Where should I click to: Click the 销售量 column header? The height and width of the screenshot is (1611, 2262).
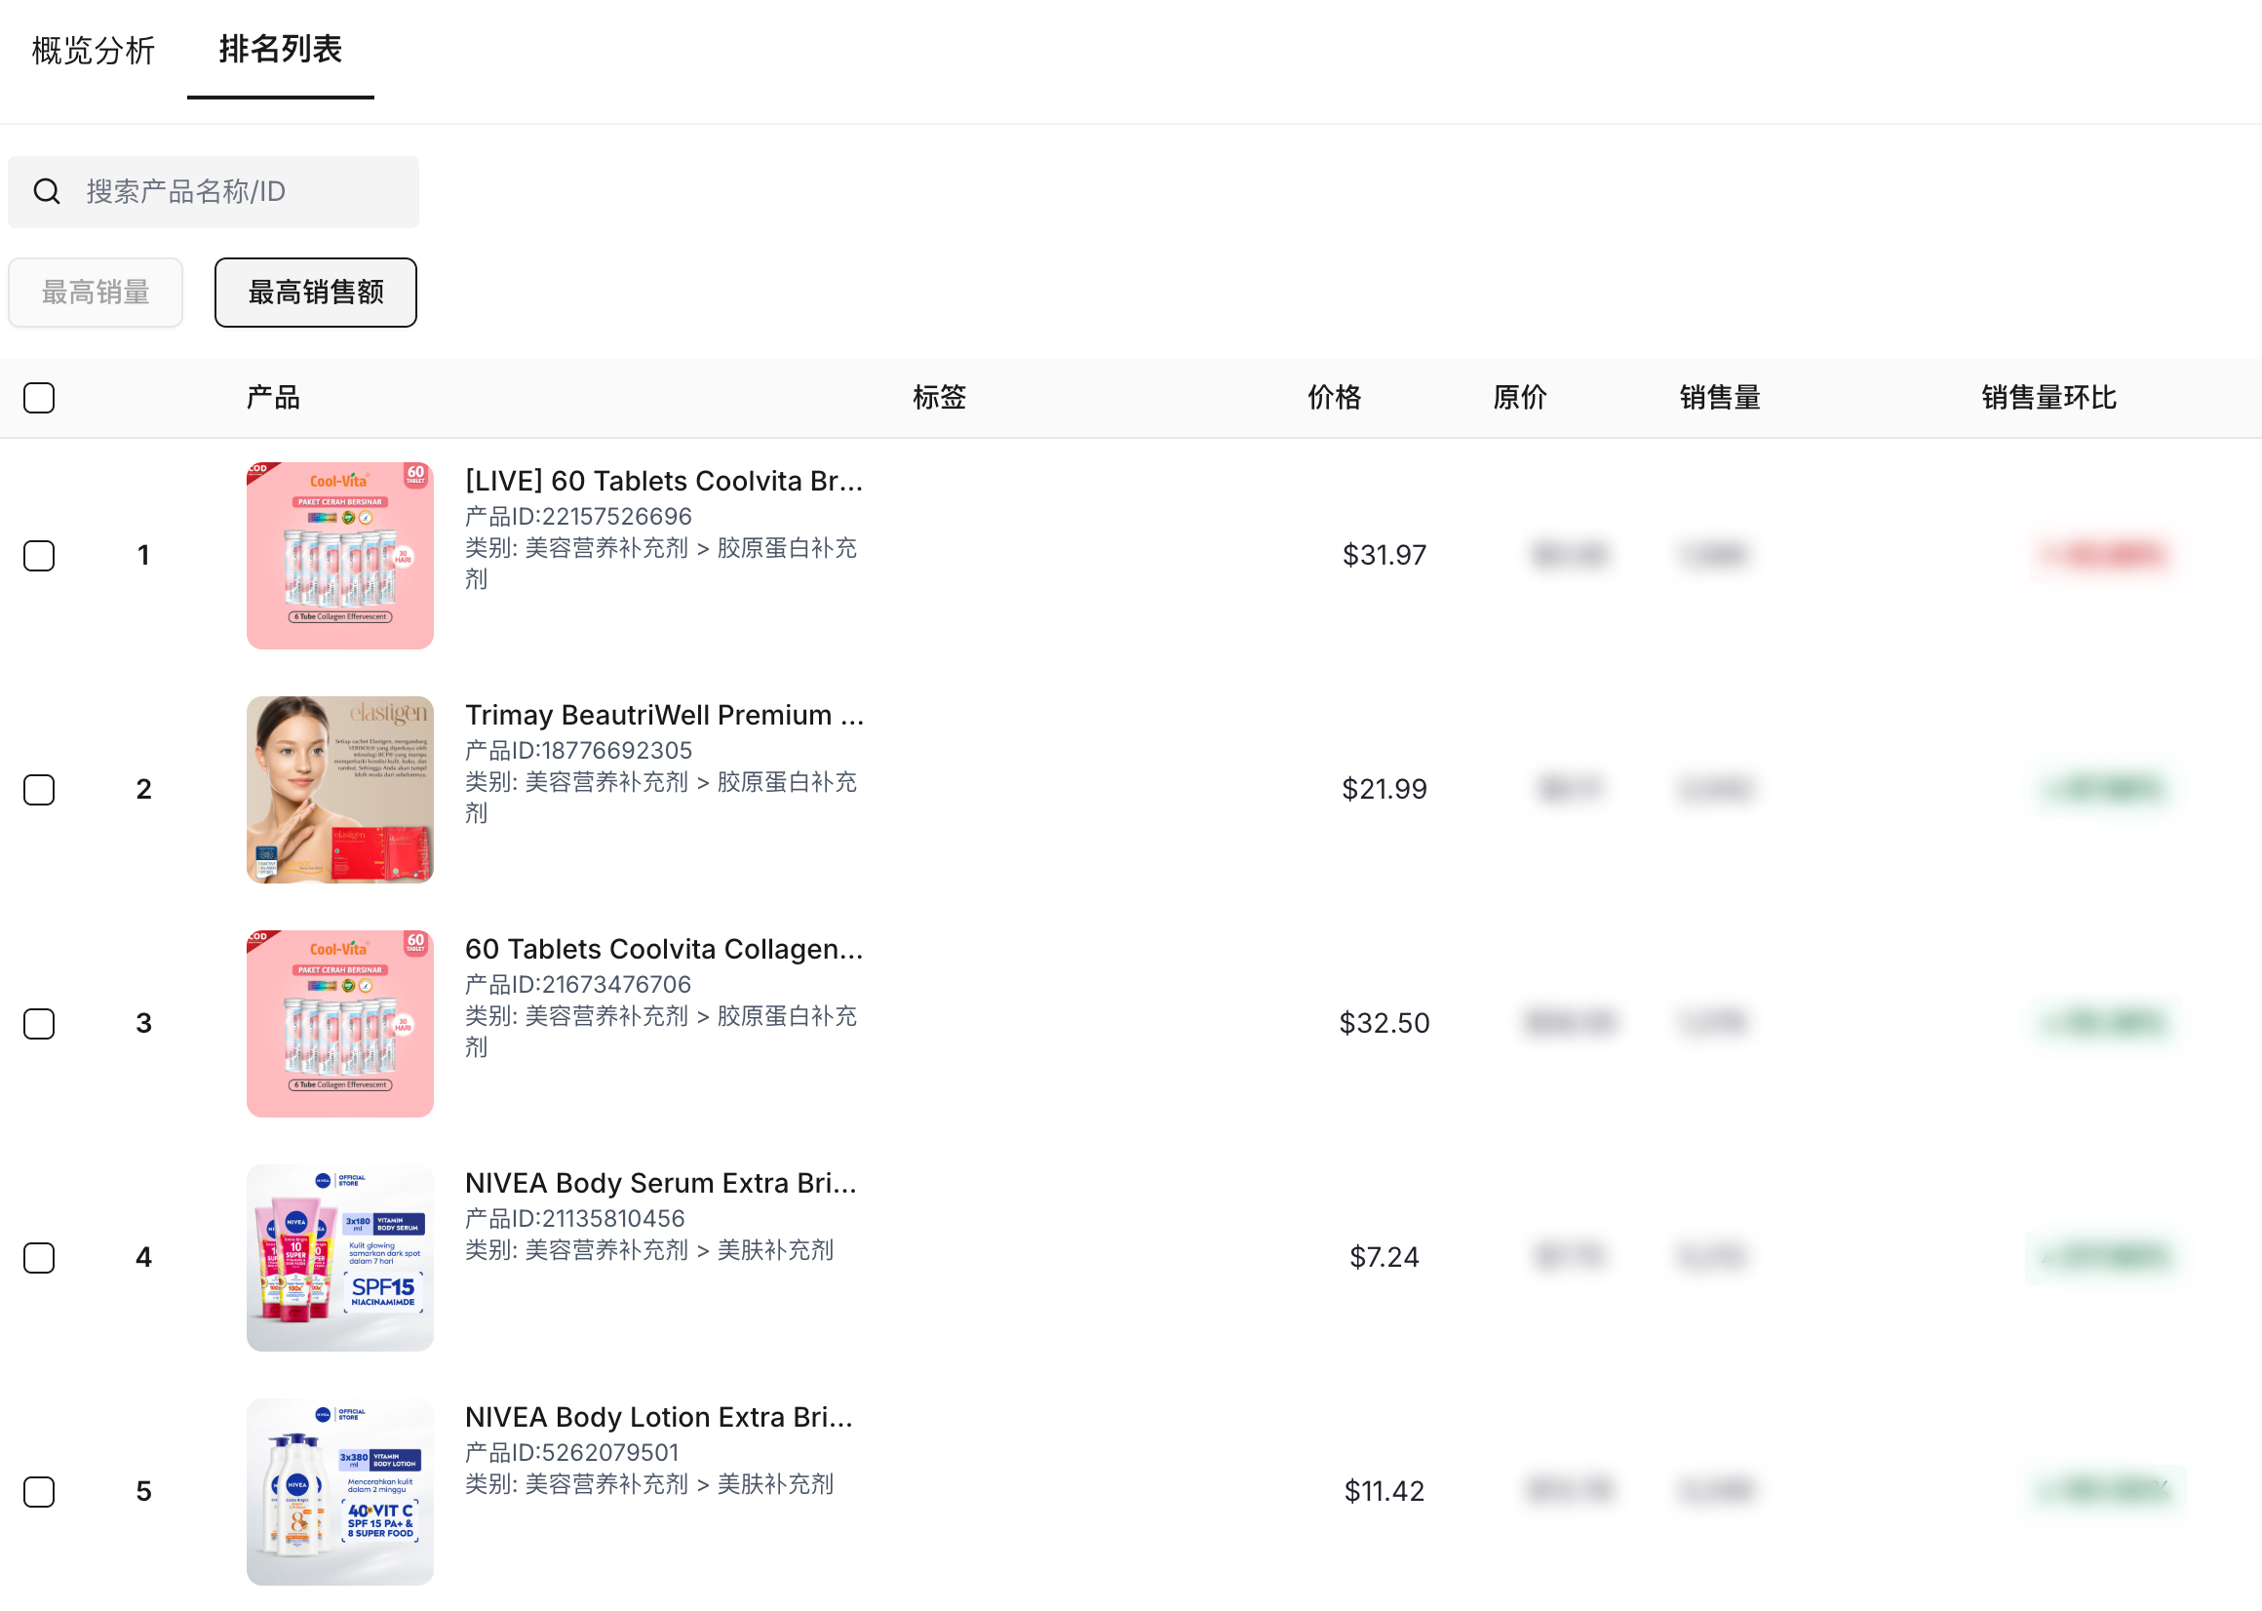1720,398
